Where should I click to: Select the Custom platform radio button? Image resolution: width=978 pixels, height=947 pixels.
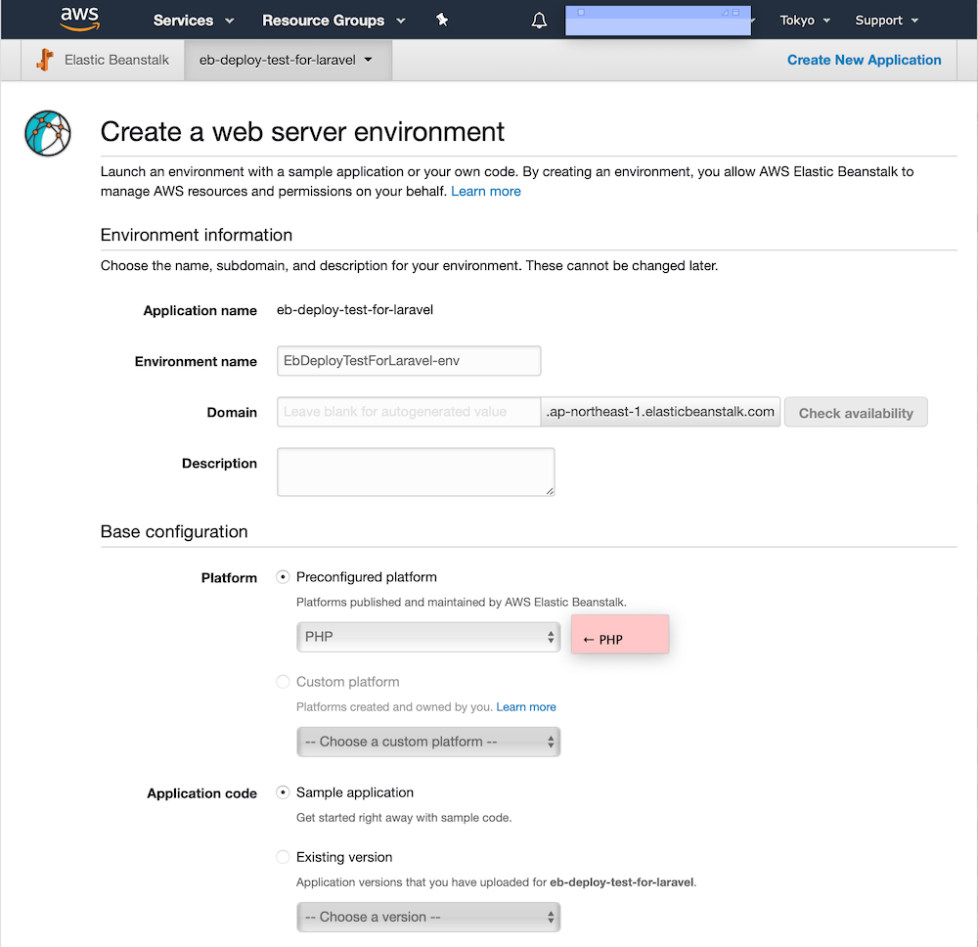283,681
